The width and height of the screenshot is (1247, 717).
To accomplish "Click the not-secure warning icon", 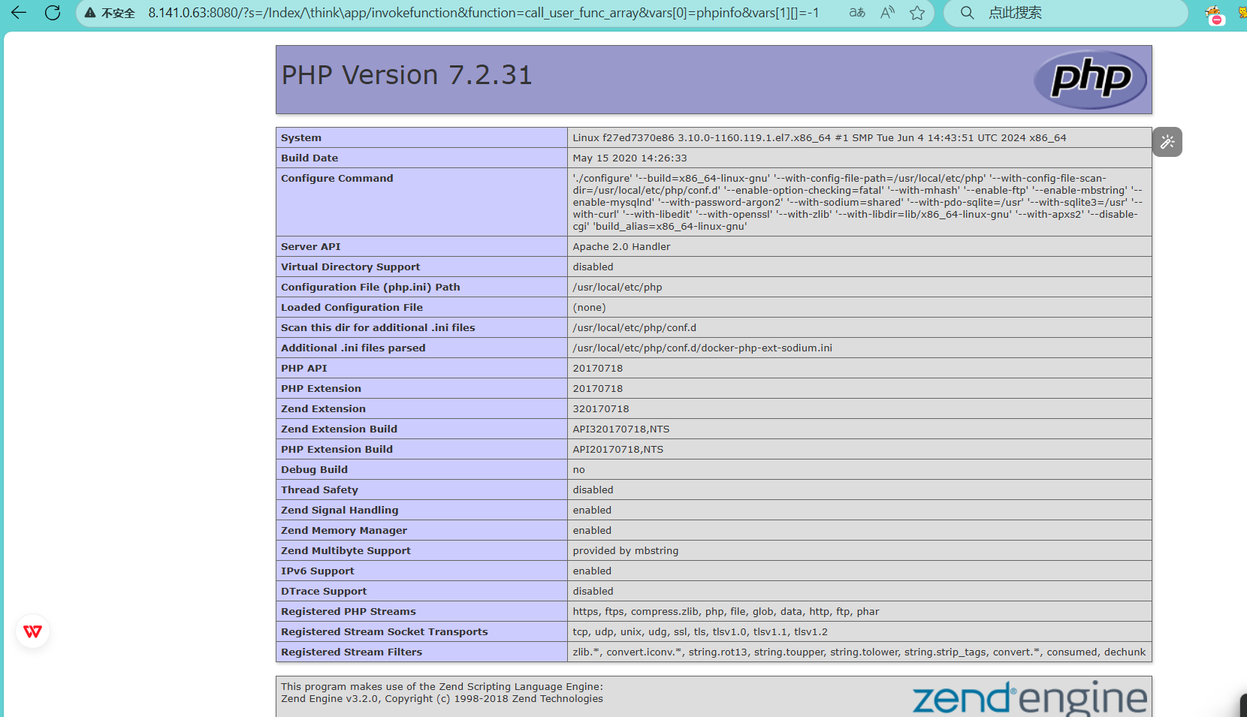I will coord(90,13).
